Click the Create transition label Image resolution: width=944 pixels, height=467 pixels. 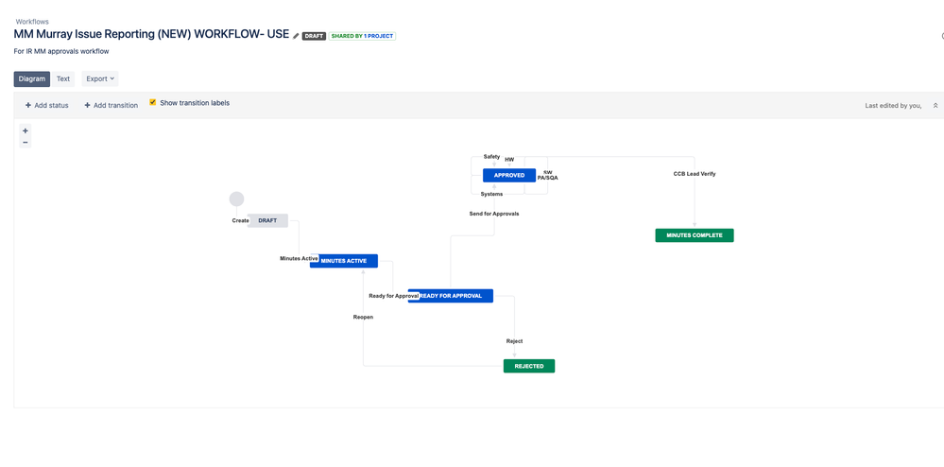(240, 220)
